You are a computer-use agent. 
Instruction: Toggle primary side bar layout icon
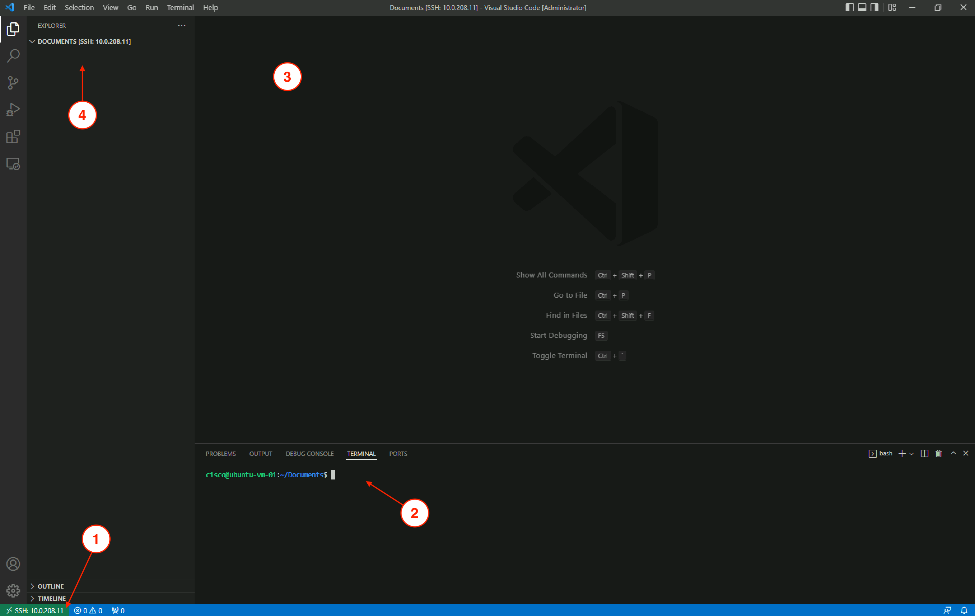click(850, 7)
